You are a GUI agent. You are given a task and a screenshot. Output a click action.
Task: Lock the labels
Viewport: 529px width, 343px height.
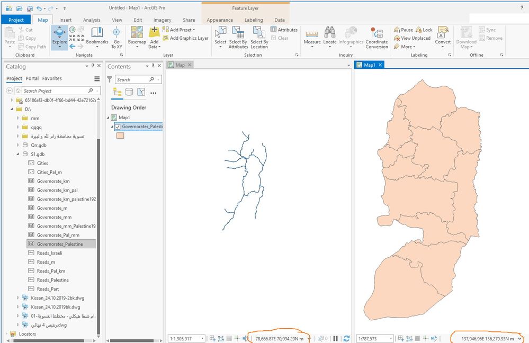pos(424,30)
